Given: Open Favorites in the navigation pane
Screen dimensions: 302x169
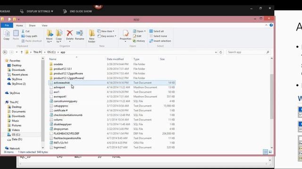Looking at the screenshot, I should 15,61.
